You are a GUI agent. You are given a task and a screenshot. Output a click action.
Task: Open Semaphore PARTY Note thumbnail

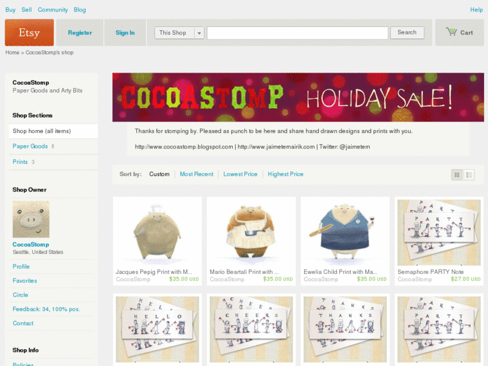pos(439,232)
